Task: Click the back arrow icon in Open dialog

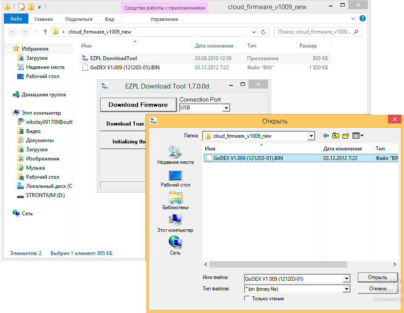Action: point(326,136)
